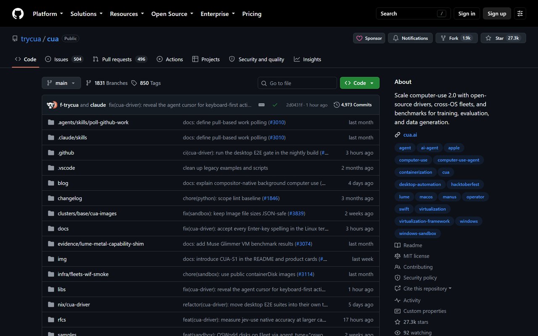This screenshot has height=336, width=538.
Task: Open the clusters/base/cua-images folder
Action: 87,213
